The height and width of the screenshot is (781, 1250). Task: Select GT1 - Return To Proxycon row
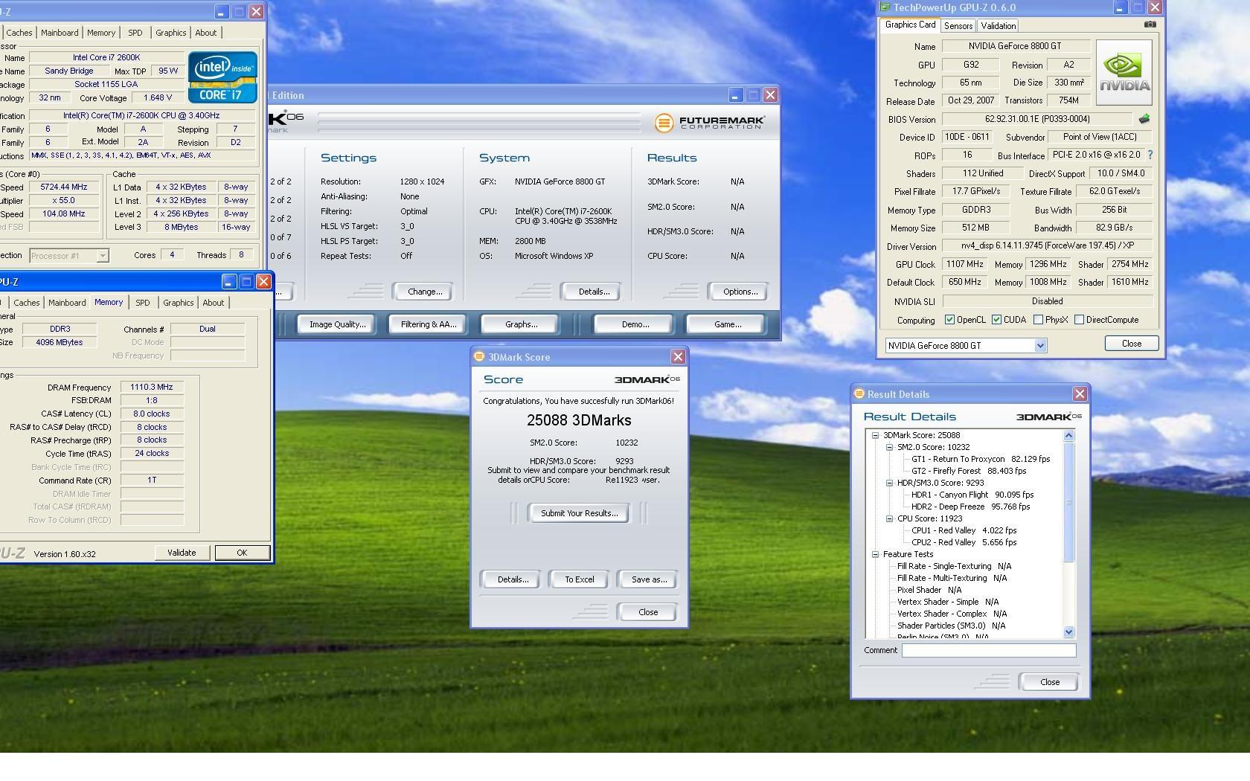tap(981, 460)
